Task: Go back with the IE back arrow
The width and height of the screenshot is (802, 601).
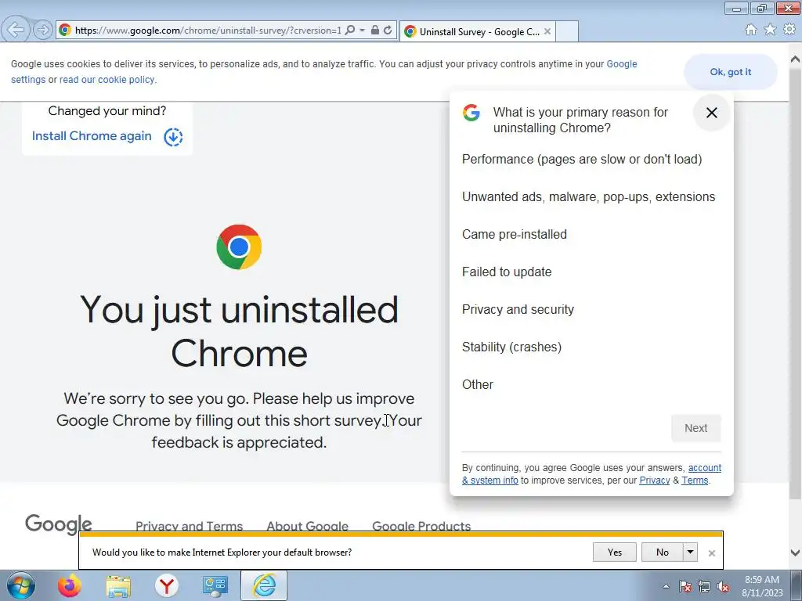Action: (x=16, y=30)
